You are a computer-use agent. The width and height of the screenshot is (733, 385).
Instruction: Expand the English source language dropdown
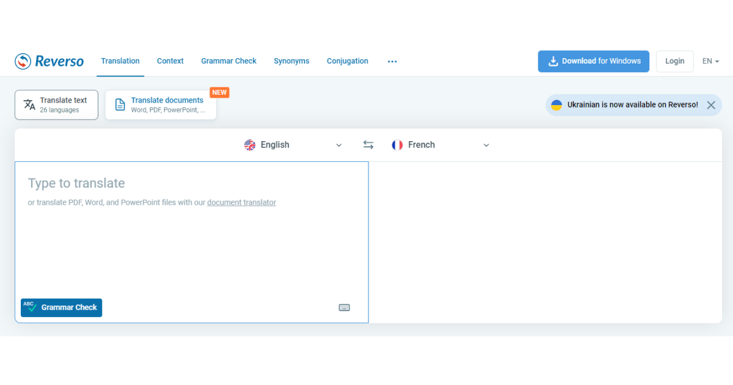[339, 145]
